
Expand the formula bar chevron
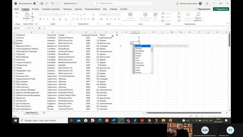228,28
